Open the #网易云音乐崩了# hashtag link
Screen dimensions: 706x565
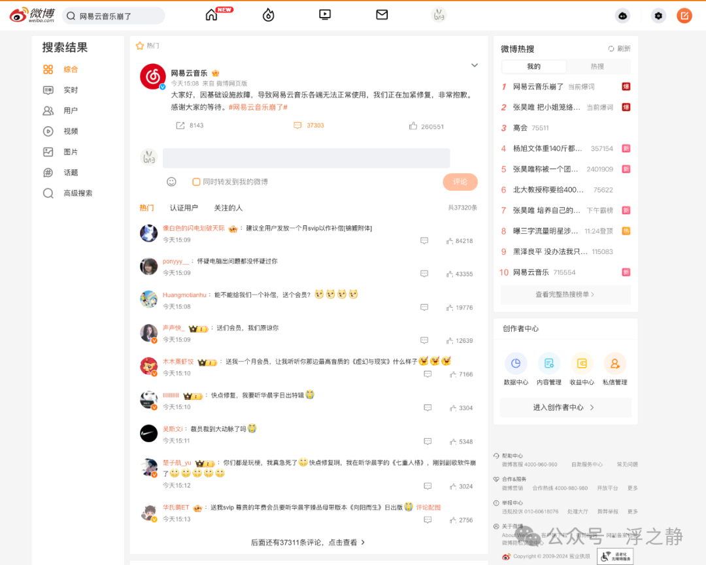click(x=258, y=107)
